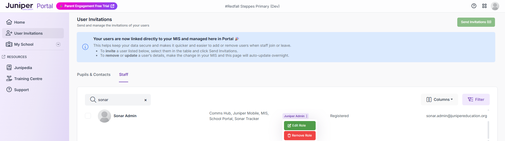Click the Send Invitations button

coord(476,22)
